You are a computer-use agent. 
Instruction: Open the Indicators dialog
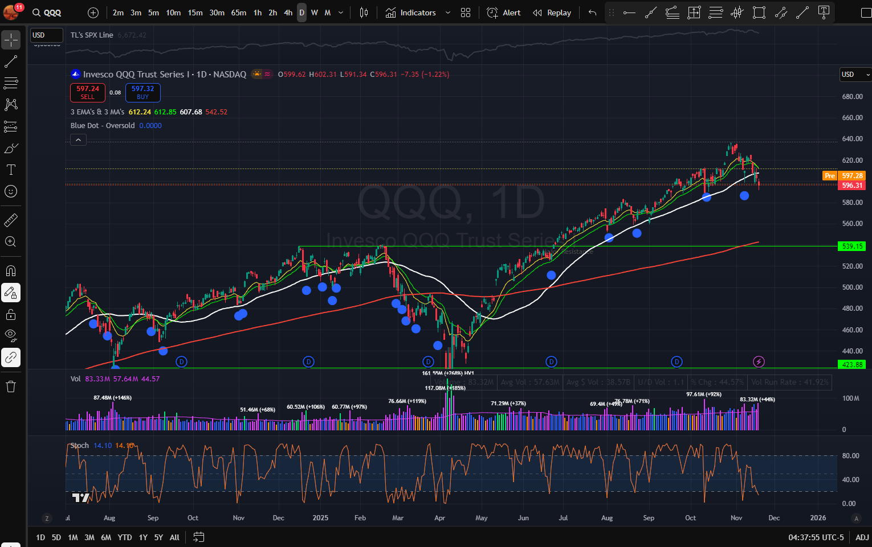point(411,13)
